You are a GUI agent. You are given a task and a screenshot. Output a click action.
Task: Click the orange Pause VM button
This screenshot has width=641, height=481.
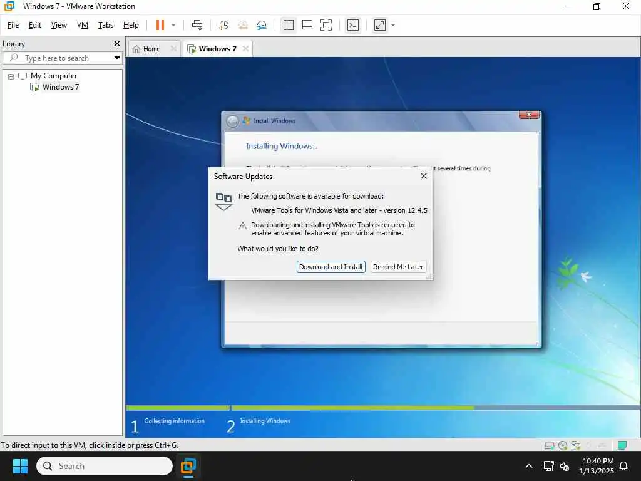160,25
